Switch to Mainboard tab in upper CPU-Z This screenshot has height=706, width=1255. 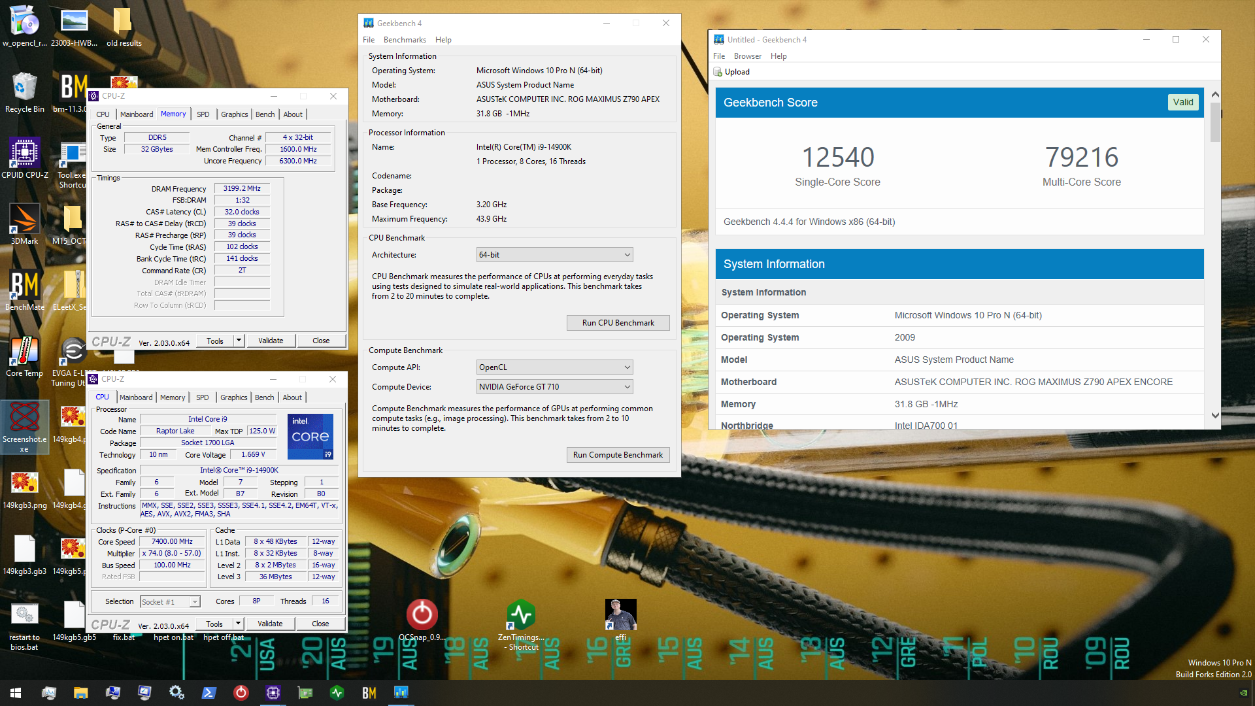(x=137, y=114)
